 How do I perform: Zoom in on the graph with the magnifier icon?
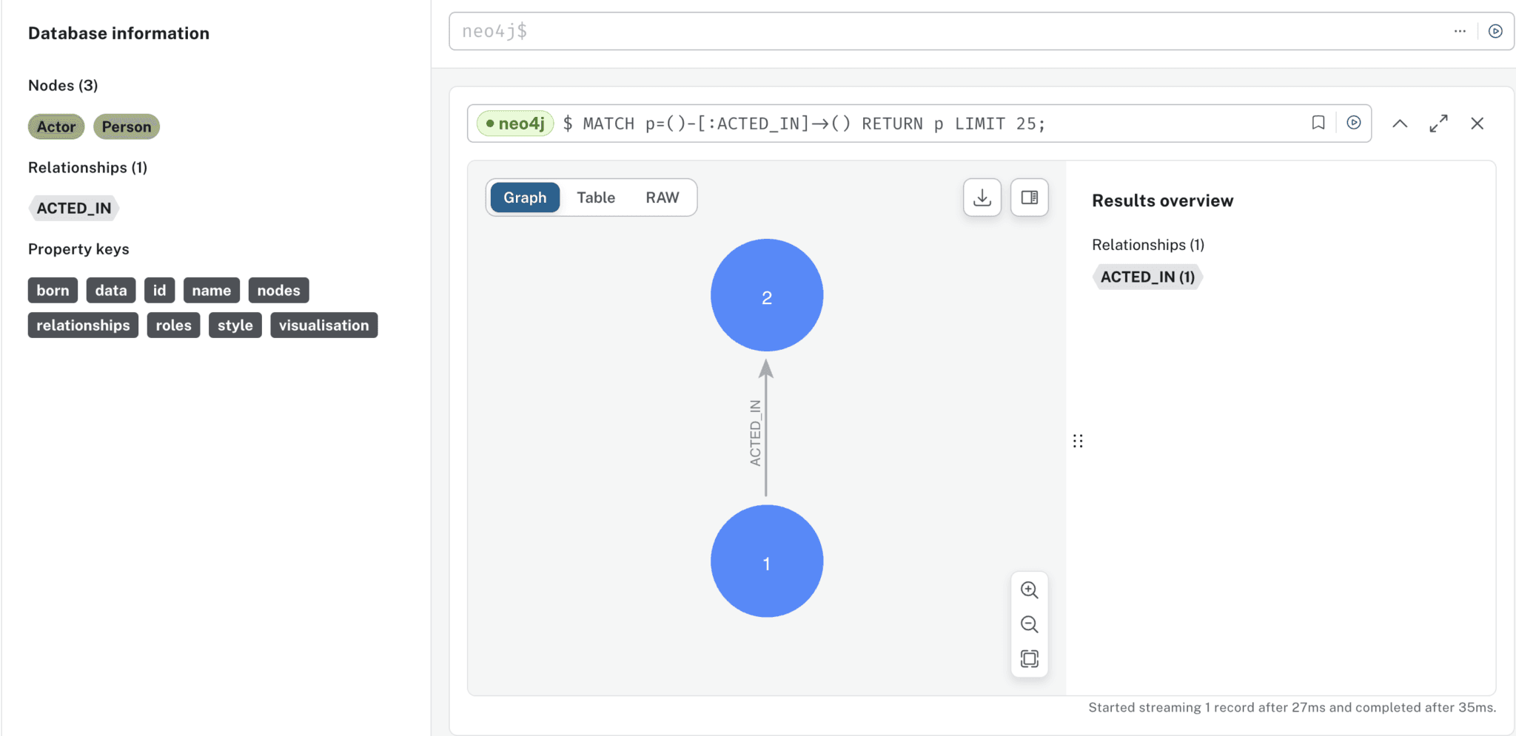1029,590
